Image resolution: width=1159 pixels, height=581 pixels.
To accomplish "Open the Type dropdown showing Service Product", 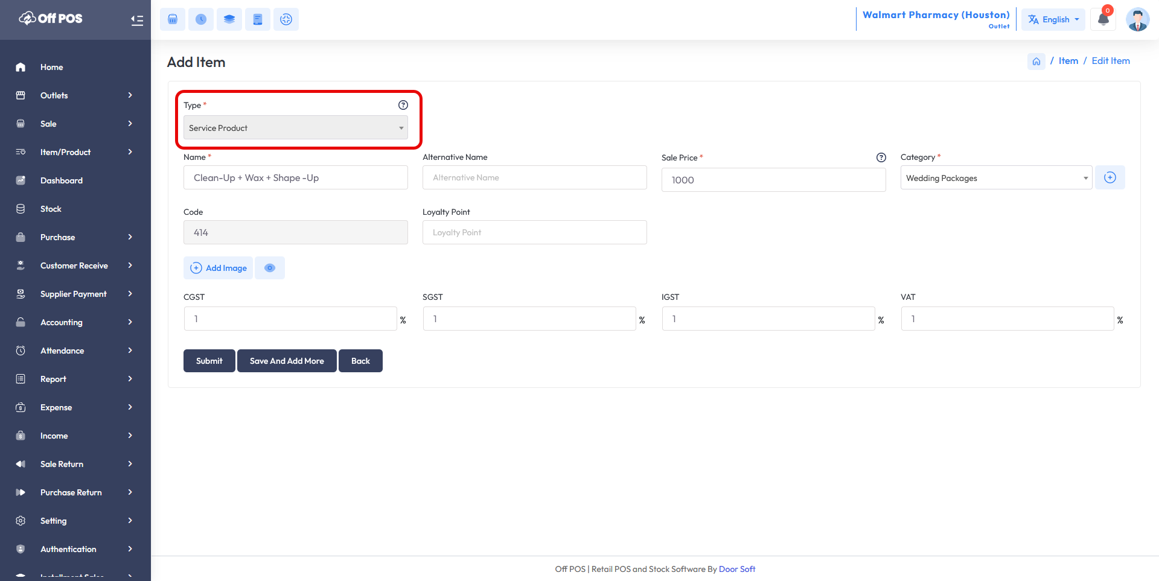I will tap(295, 128).
